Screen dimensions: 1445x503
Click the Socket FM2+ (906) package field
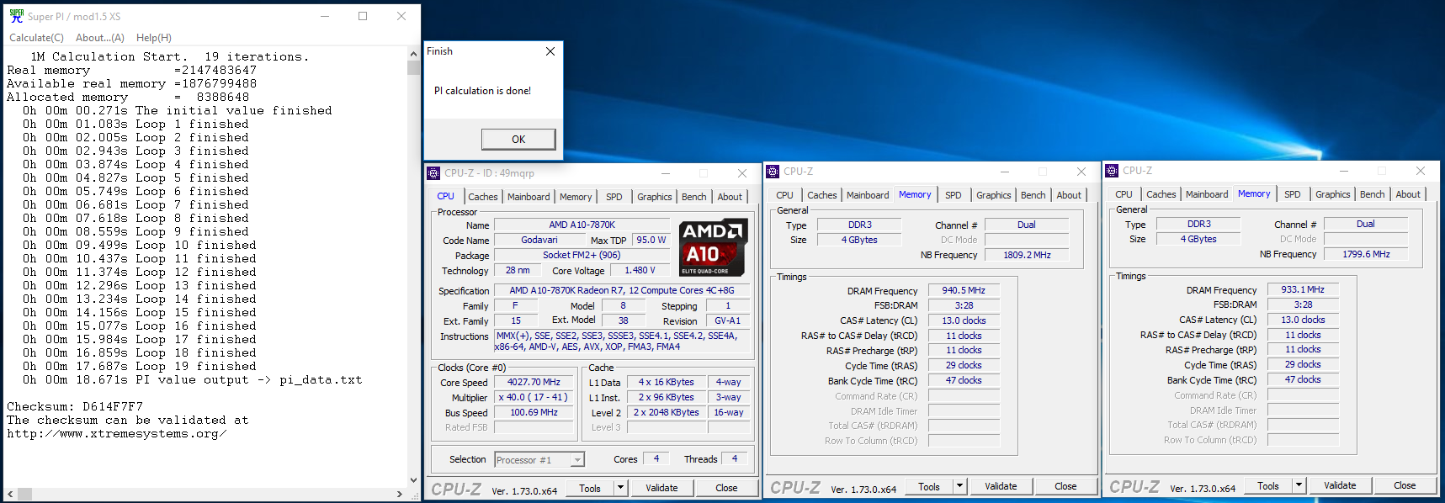[582, 255]
